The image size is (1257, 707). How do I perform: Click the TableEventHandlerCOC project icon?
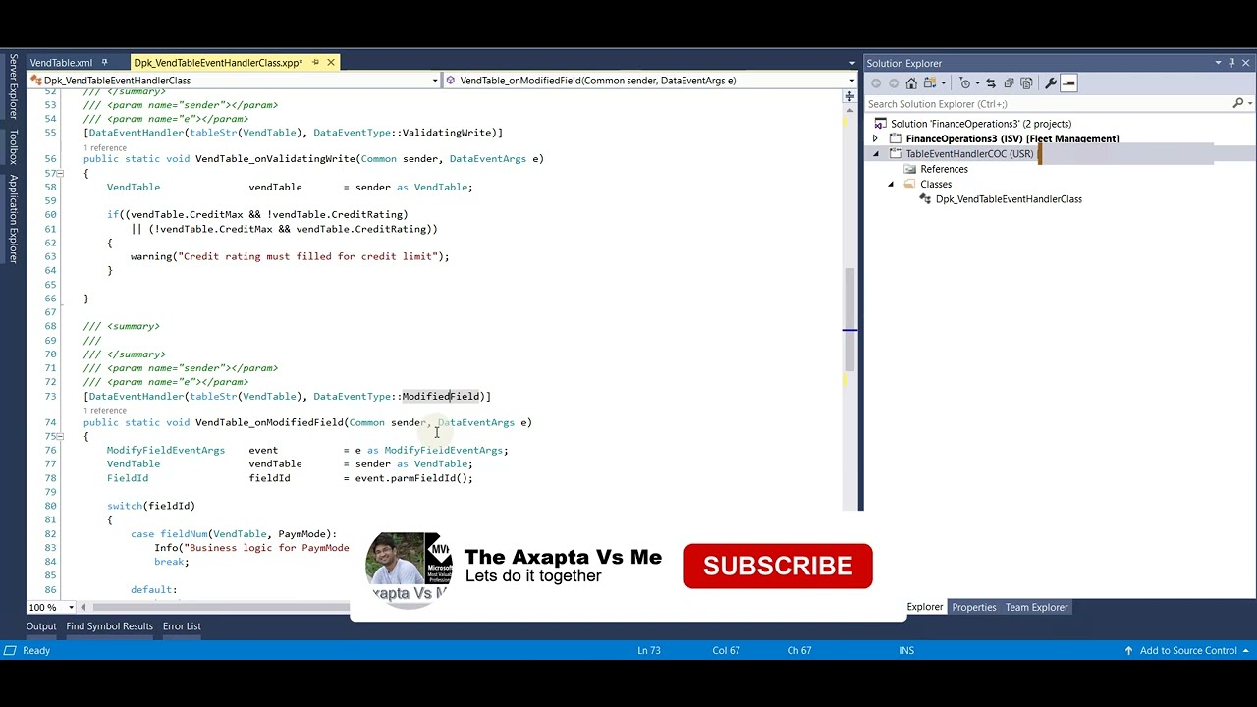point(895,154)
